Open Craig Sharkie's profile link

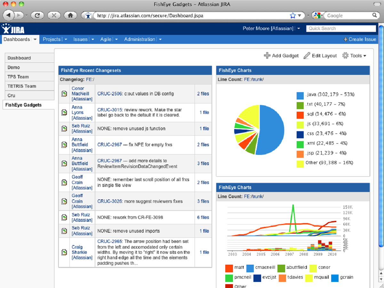(82, 252)
